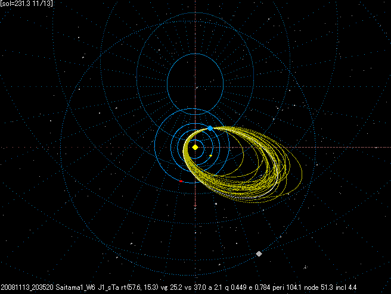
Task: Click the J1_sTa shower code
Action: coord(108,287)
